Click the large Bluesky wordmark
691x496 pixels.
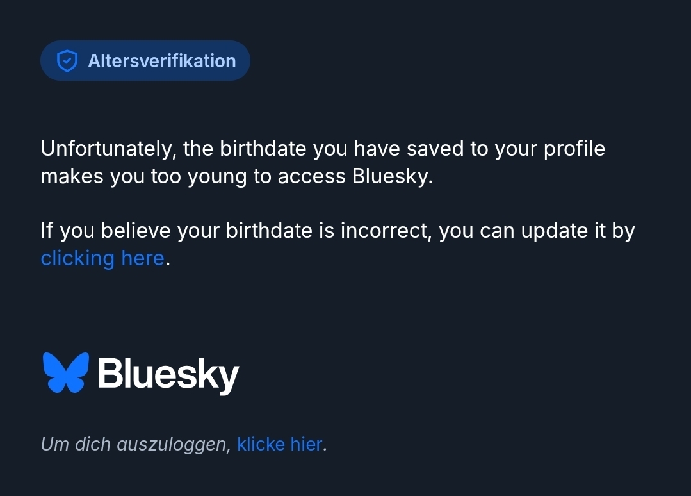click(x=168, y=373)
